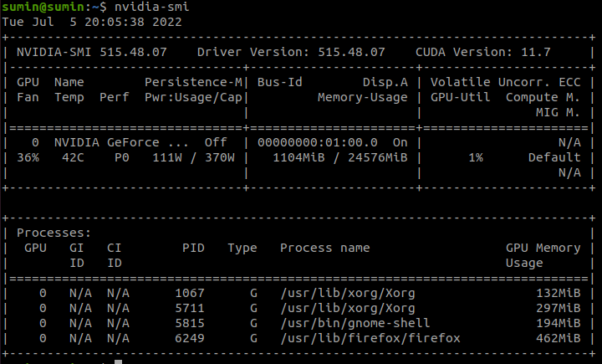Click PID 5711
The image size is (602, 364).
[x=190, y=308]
